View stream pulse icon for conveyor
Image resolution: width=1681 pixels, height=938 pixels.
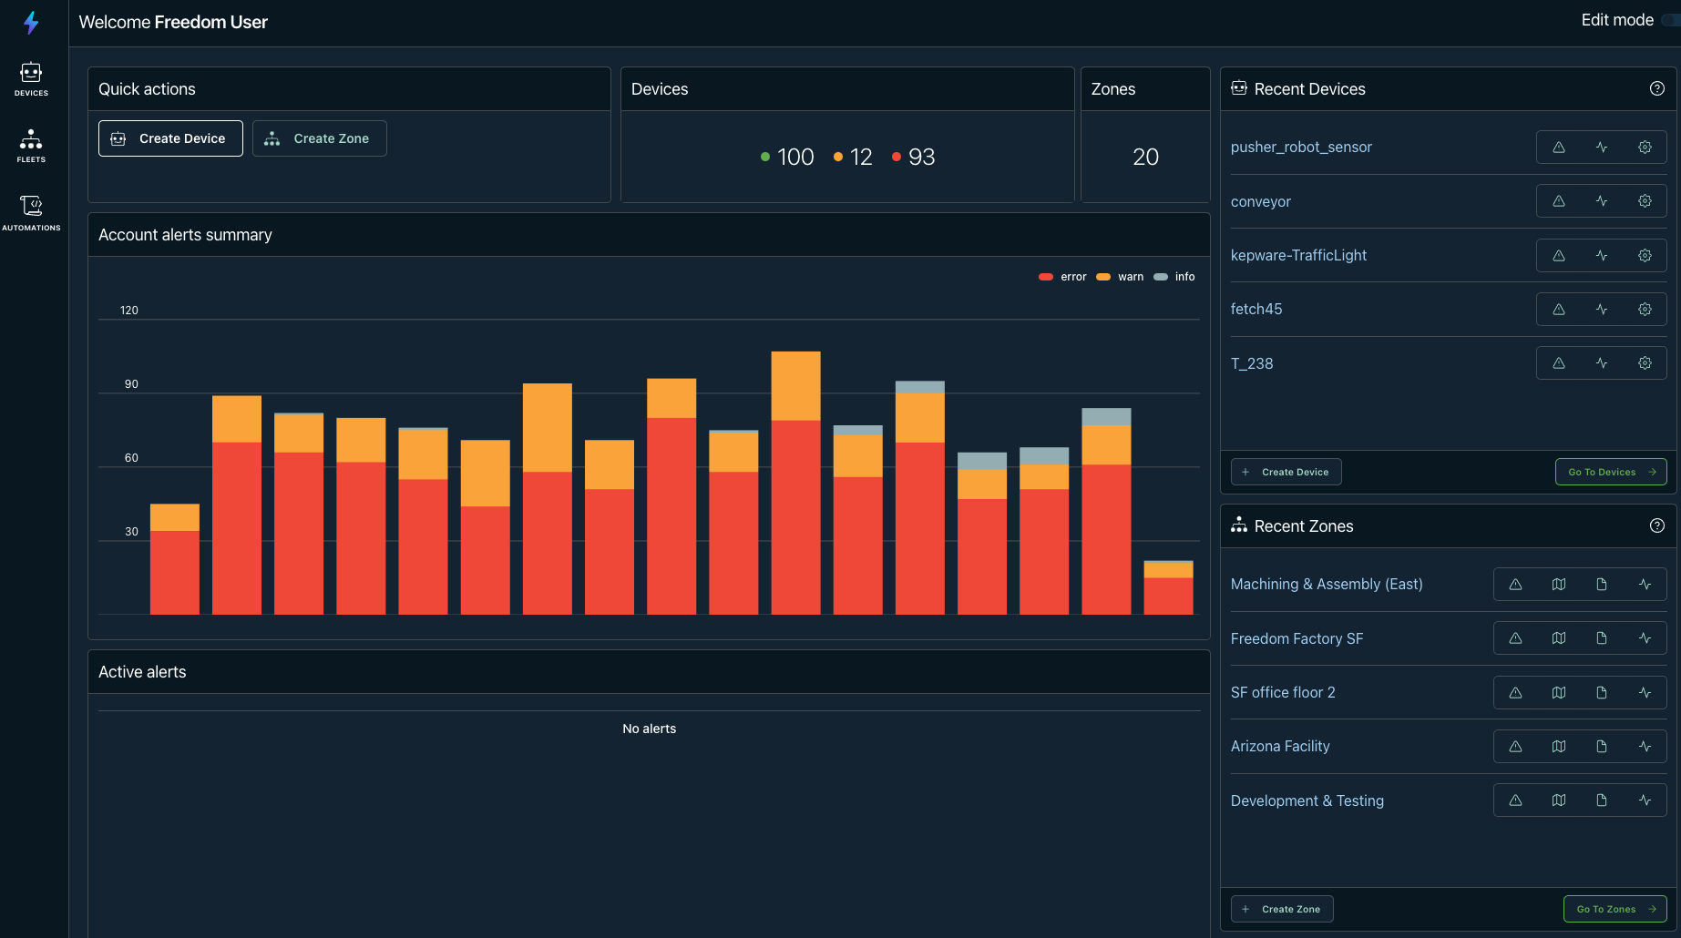pyautogui.click(x=1602, y=201)
